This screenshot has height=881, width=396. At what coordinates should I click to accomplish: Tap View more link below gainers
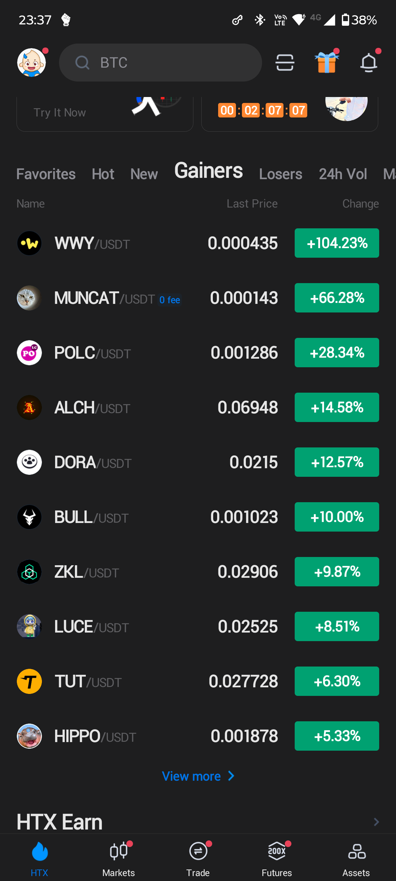click(198, 776)
